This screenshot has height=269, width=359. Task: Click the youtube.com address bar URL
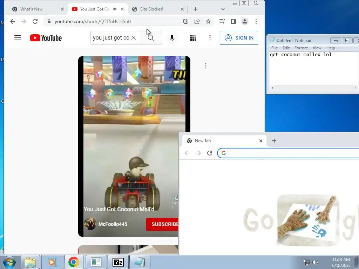coord(93,21)
